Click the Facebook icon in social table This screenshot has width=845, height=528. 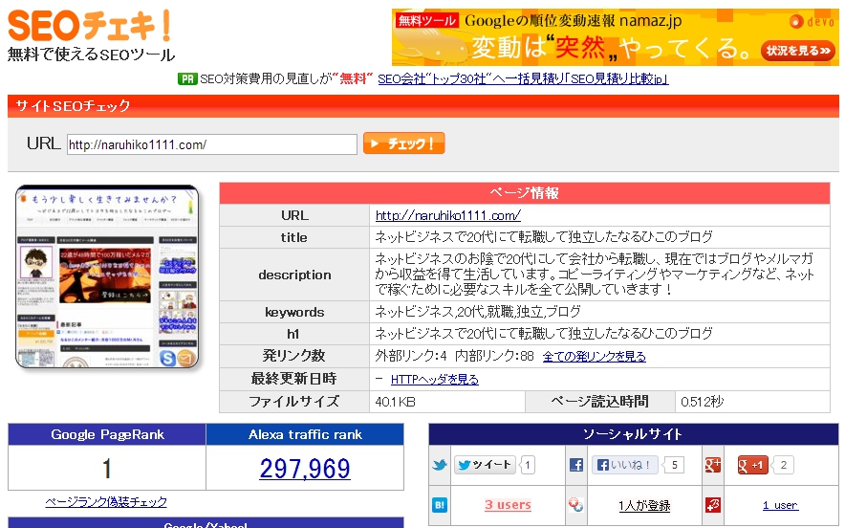click(576, 464)
